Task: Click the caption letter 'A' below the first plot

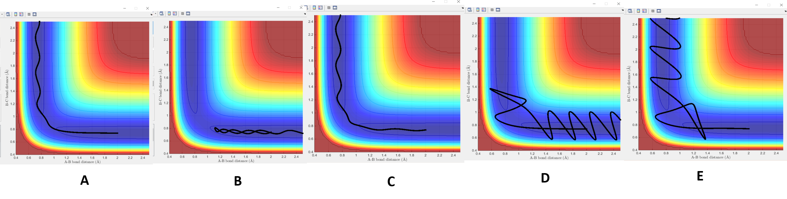Action: [x=85, y=180]
